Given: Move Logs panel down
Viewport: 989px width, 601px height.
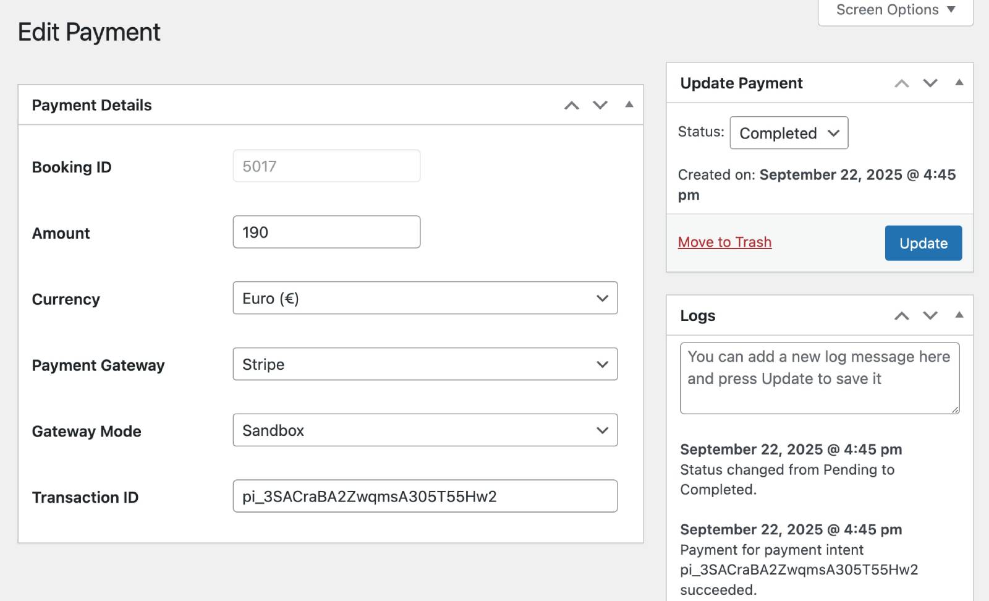Looking at the screenshot, I should [930, 316].
